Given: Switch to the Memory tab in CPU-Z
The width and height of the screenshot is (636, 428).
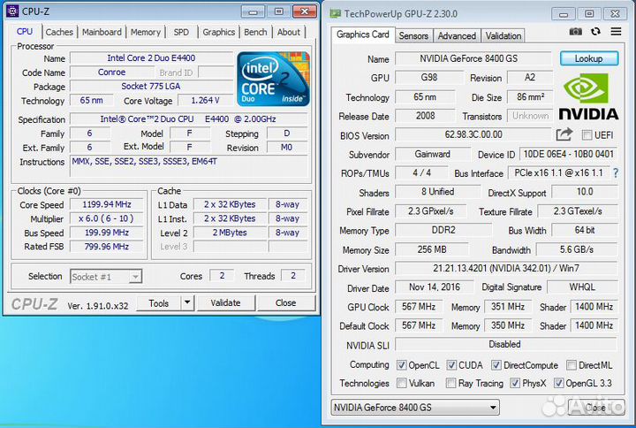Looking at the screenshot, I should click(145, 32).
